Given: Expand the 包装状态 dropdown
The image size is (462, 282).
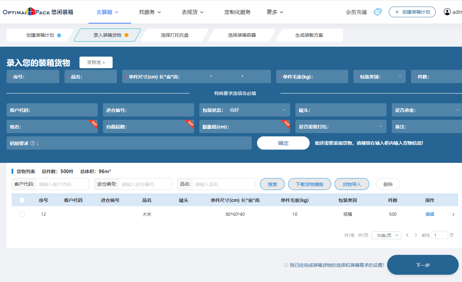Looking at the screenshot, I should click(x=284, y=110).
